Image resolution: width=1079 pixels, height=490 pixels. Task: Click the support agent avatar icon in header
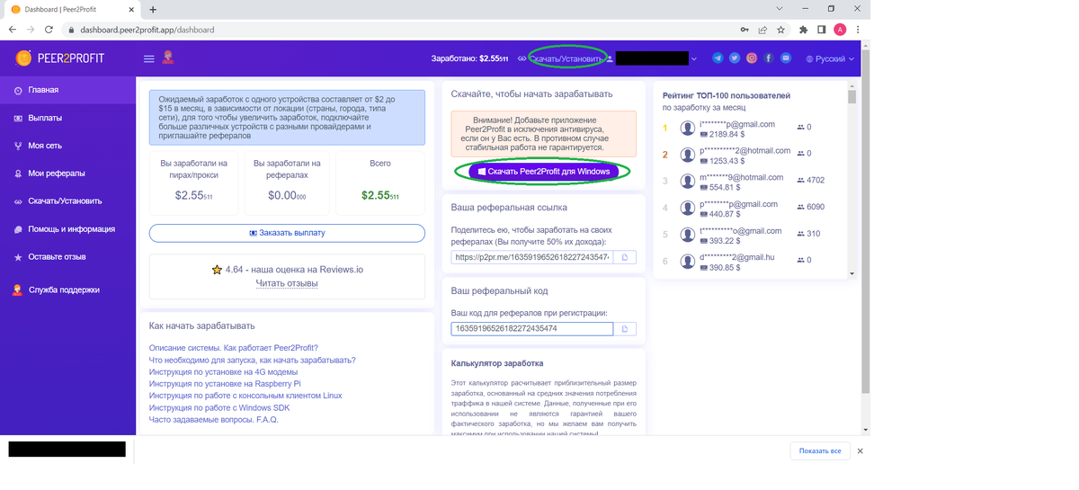click(168, 58)
